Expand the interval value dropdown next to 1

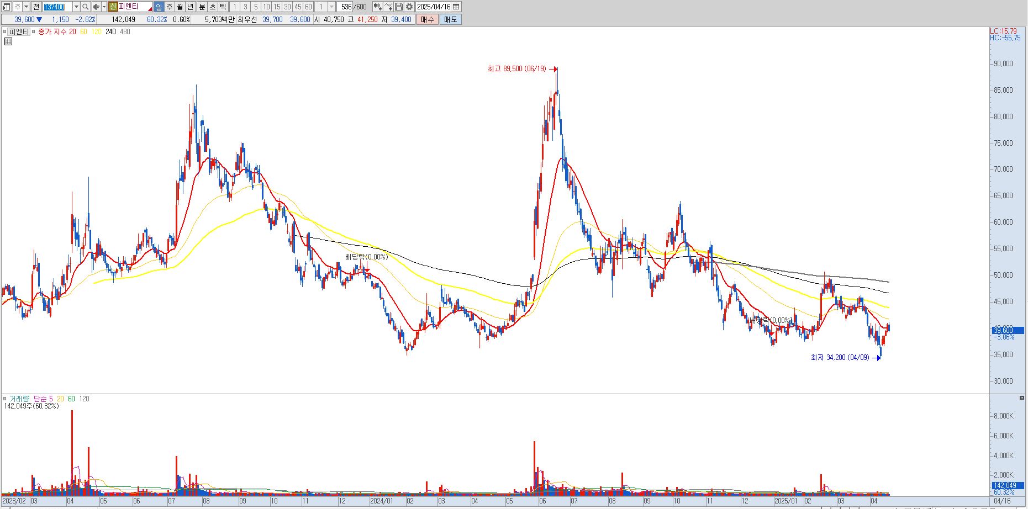[x=331, y=7]
